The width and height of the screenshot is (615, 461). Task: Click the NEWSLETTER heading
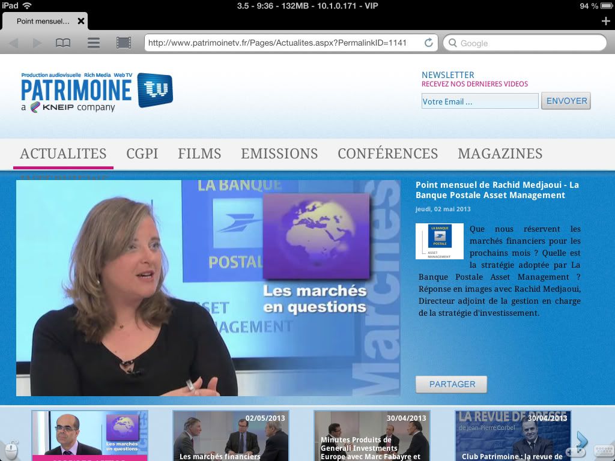[x=448, y=75]
